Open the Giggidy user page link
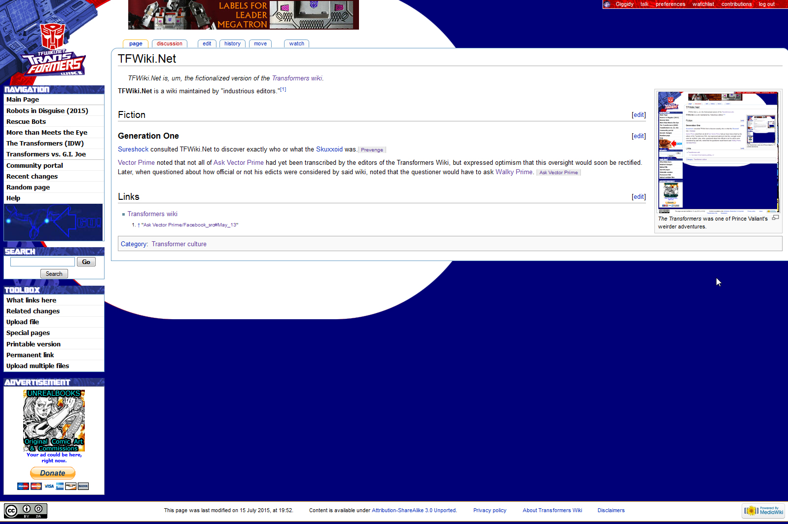This screenshot has height=524, width=788. [625, 4]
